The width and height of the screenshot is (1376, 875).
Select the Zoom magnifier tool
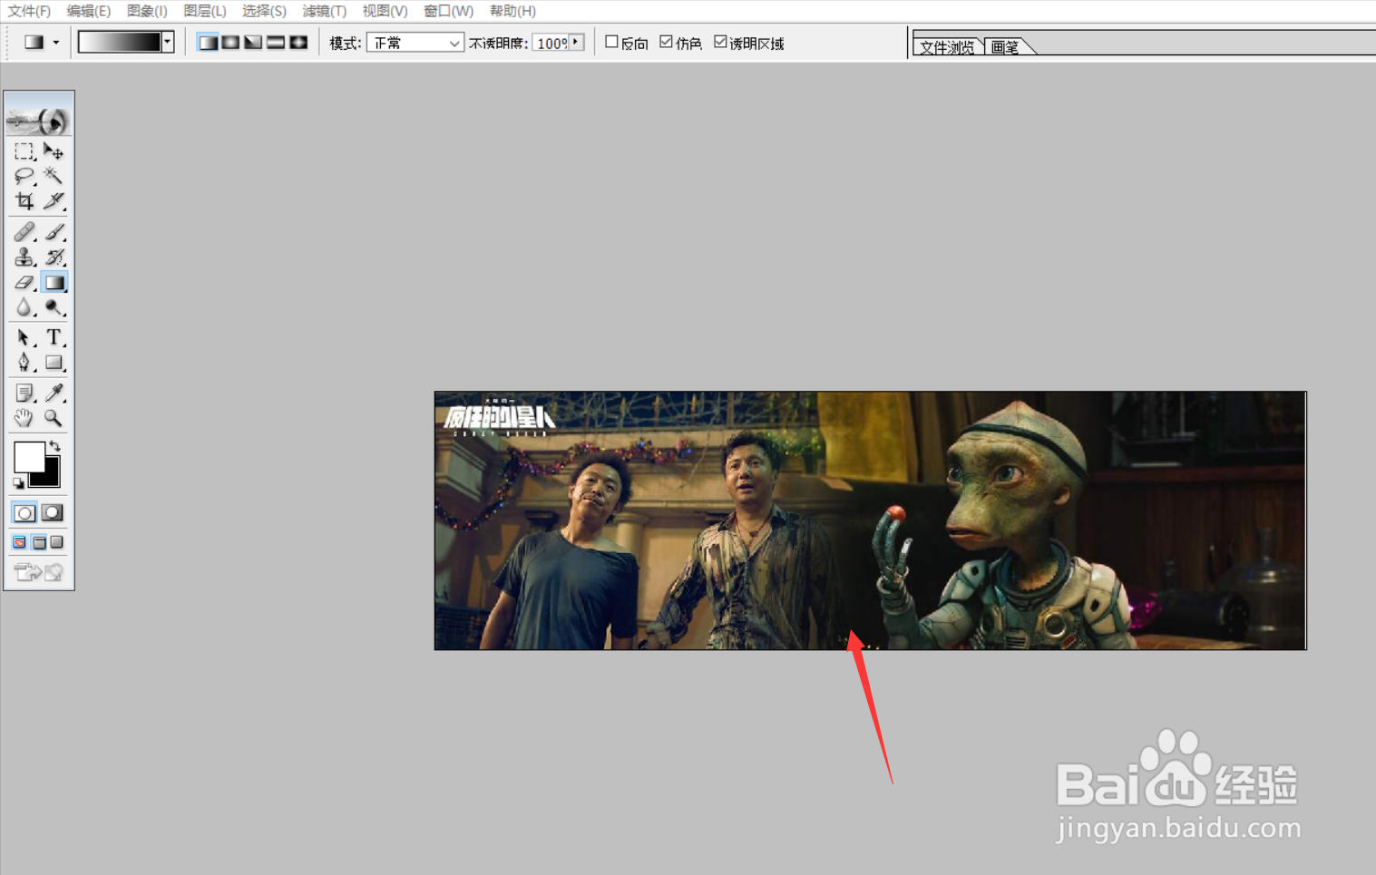coord(54,418)
